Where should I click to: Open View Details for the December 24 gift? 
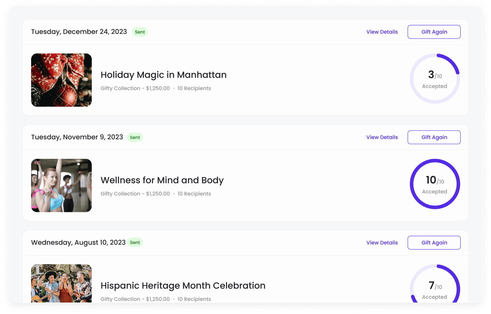[x=382, y=32]
